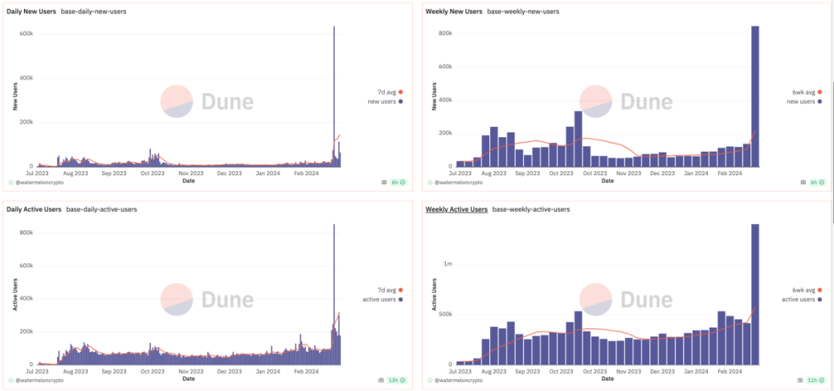Viewport: 834px width, 391px height.
Task: Click the 11h refresh badge on Weekly Active Users
Action: click(x=816, y=381)
